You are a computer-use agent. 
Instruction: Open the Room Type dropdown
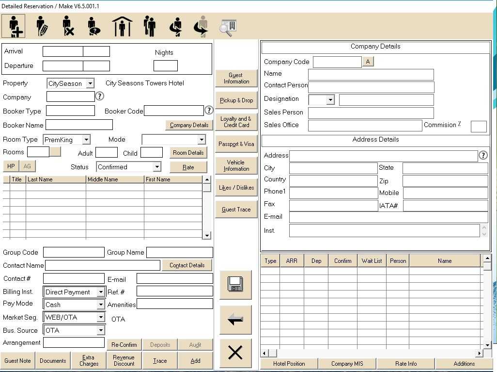[x=86, y=140]
